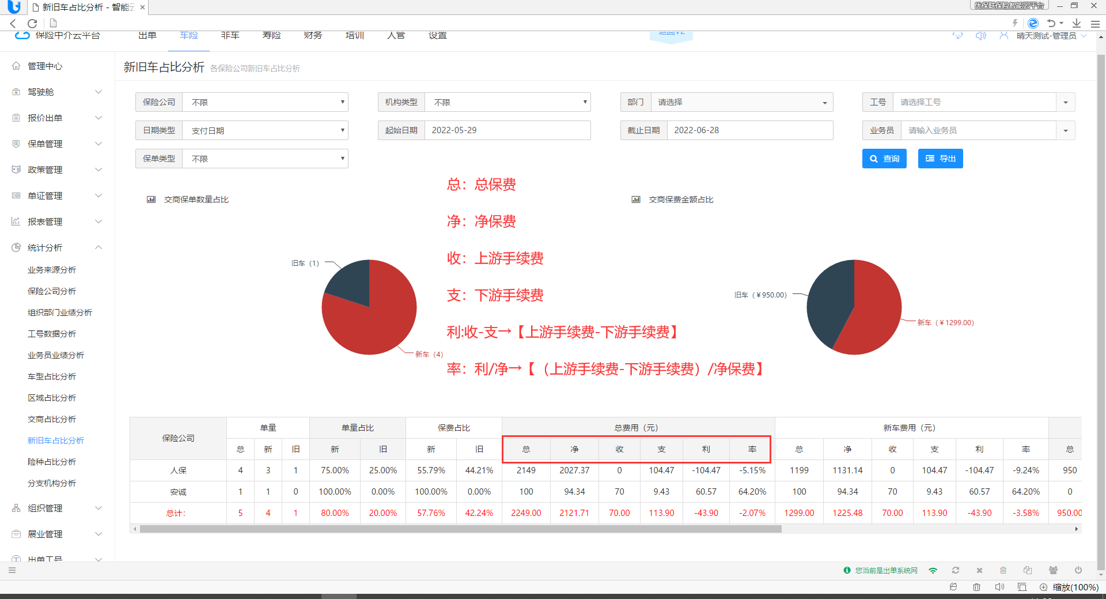Click the green trash icon in status bar
Image resolution: width=1106 pixels, height=599 pixels.
tap(1003, 570)
